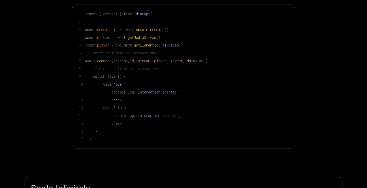Viewport: 367px width, 188px height.
Task: Click the 'close' case string
Action: [x=121, y=108]
